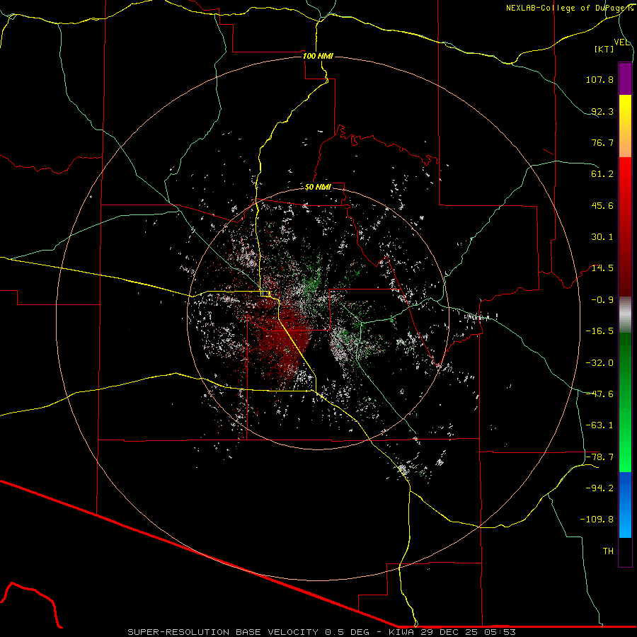Click the NEXLAB-College of DuPage watermark text

coord(571,8)
